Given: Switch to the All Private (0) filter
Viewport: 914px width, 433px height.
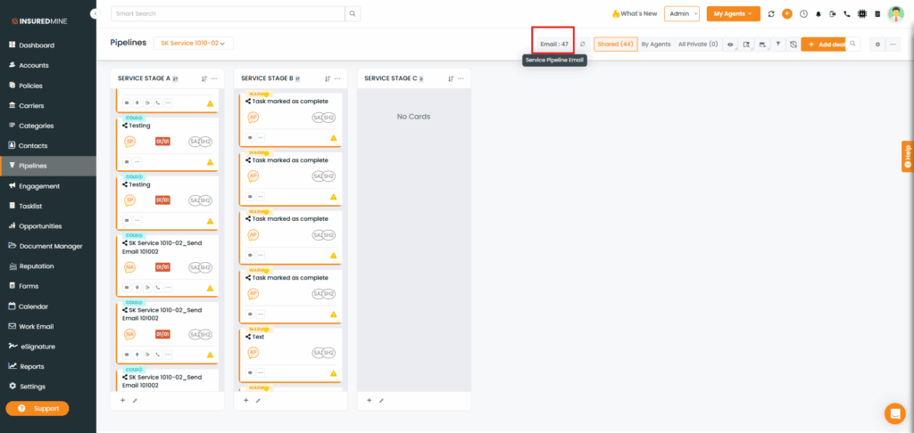Looking at the screenshot, I should coord(697,44).
